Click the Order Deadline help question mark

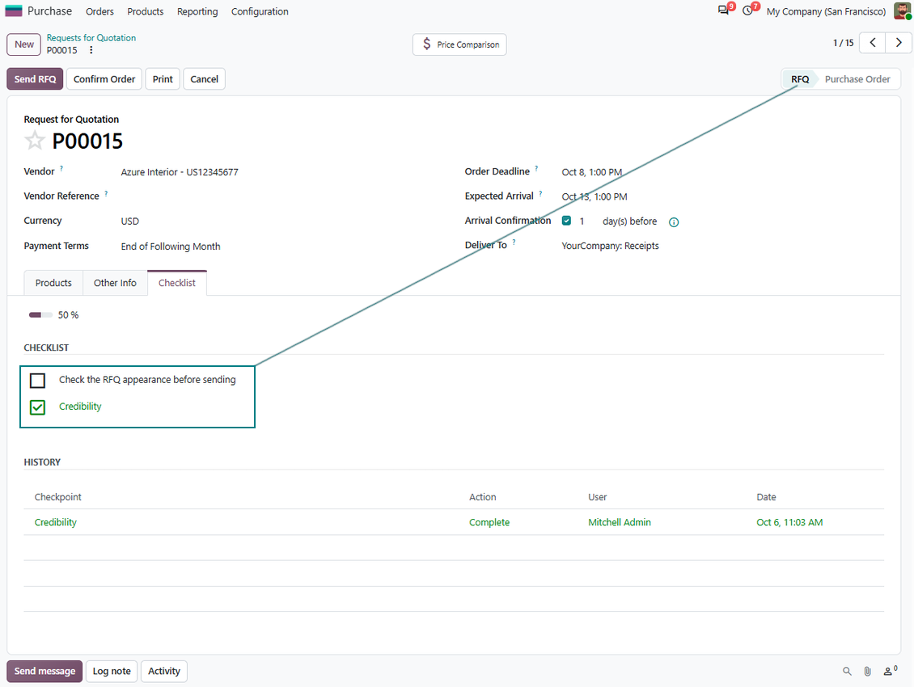(x=536, y=168)
